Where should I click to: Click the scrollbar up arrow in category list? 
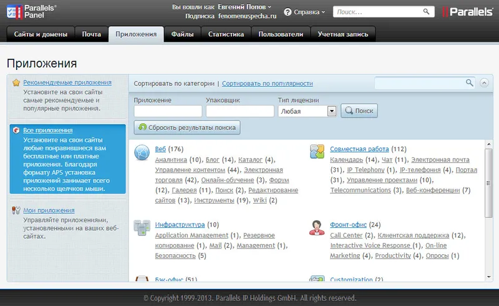click(488, 144)
